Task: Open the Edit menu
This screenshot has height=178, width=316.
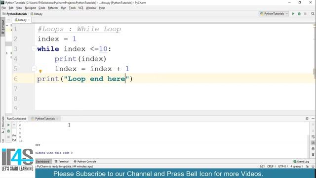Action: (x=11, y=8)
